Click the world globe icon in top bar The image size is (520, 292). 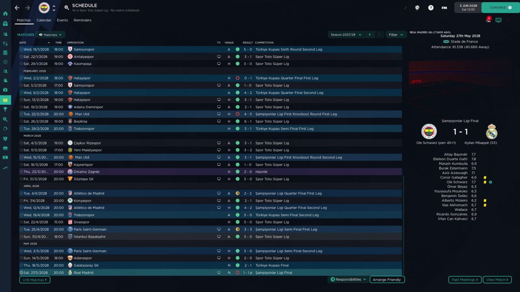coord(417,8)
